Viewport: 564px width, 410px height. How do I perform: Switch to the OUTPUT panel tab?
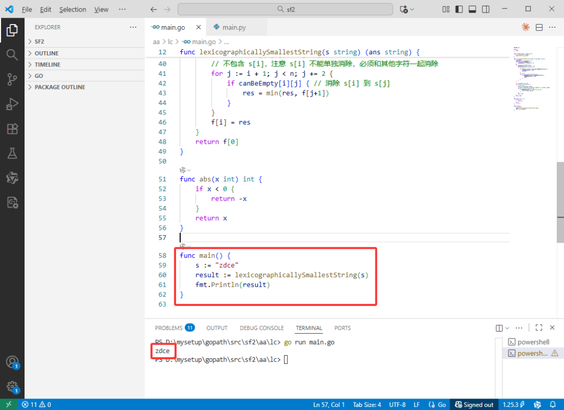(217, 328)
